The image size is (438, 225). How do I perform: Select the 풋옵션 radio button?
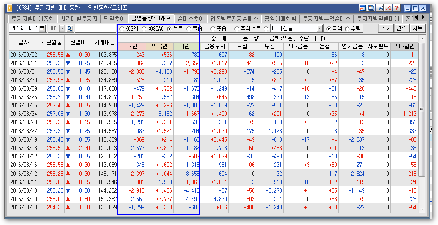tap(213, 28)
